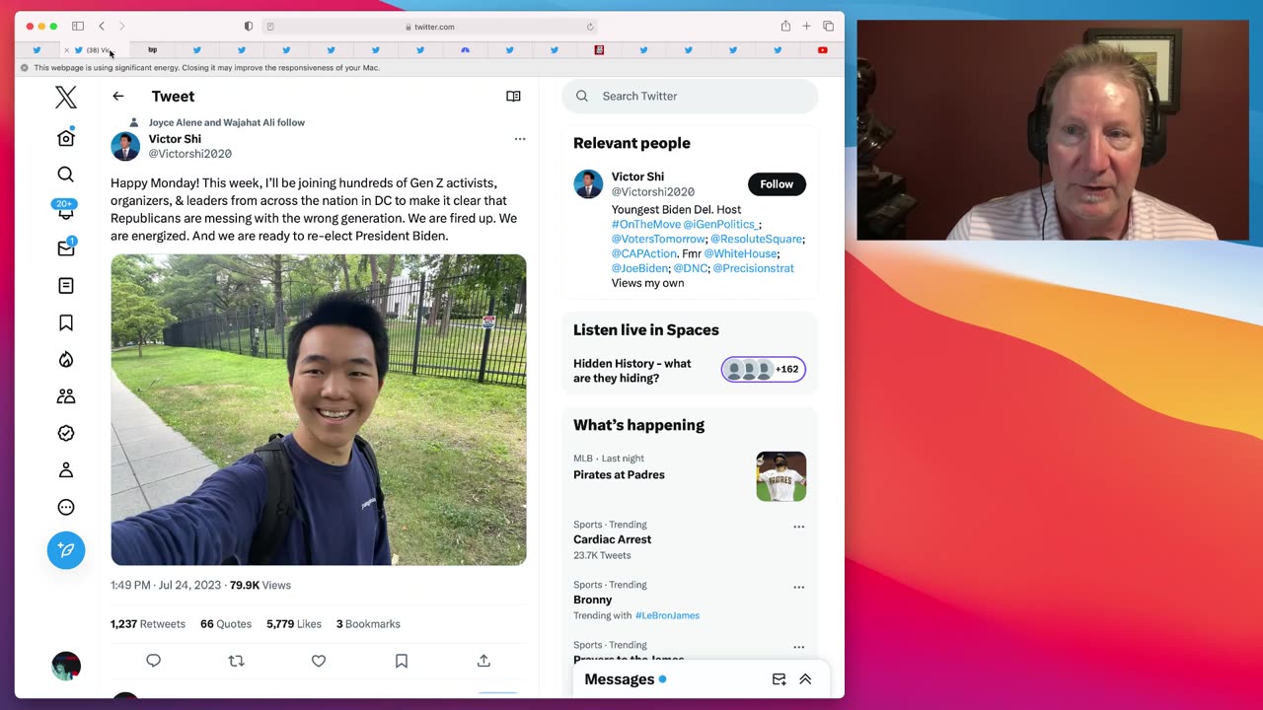Switch to the bp tab

152,50
